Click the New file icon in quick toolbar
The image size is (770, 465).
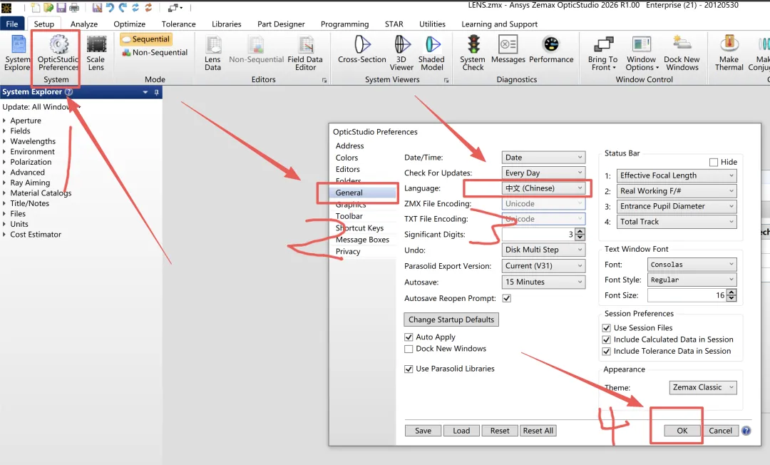click(36, 7)
